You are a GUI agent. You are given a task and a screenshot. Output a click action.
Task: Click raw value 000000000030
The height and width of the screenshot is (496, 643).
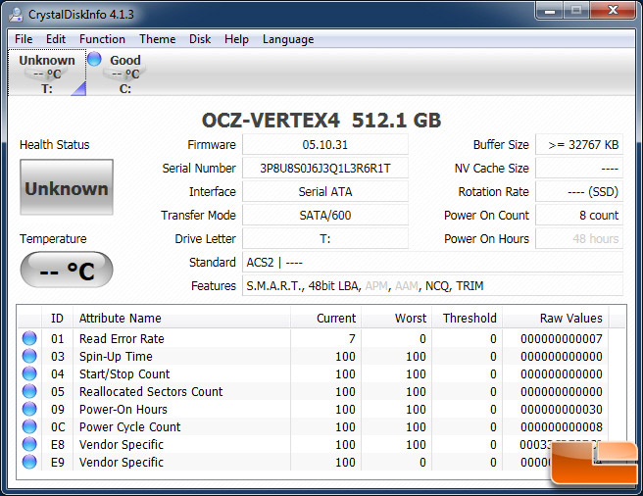[562, 410]
